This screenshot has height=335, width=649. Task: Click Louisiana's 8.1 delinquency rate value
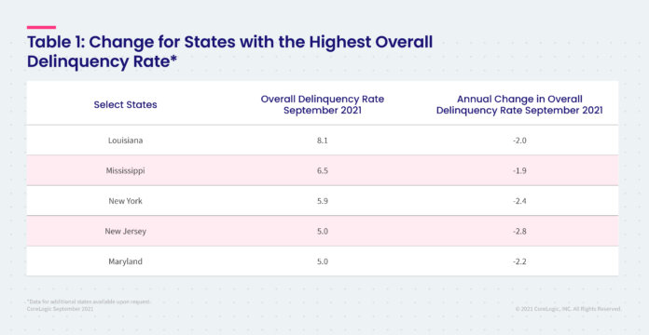pyautogui.click(x=323, y=141)
